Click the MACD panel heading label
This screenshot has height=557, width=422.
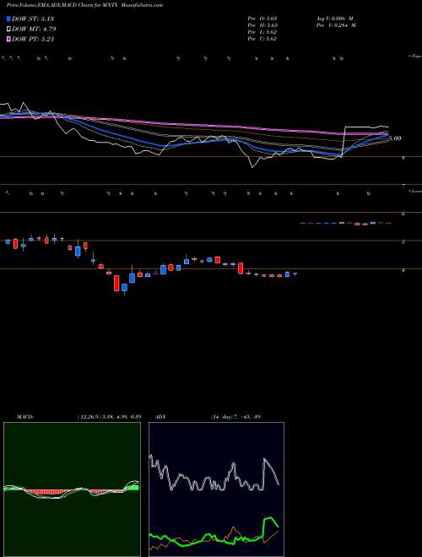click(25, 417)
